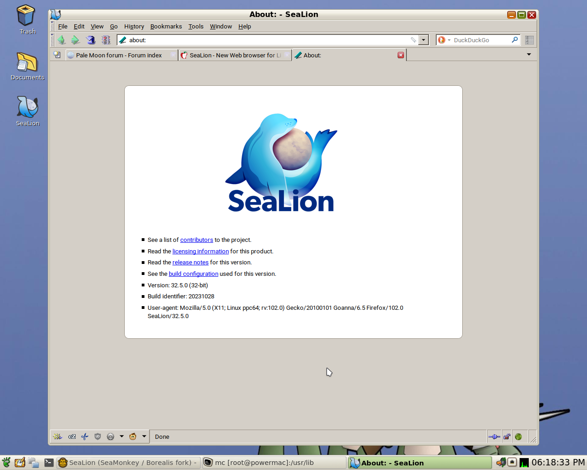587x470 pixels.
Task: Click the search magnifier icon
Action: click(x=515, y=40)
